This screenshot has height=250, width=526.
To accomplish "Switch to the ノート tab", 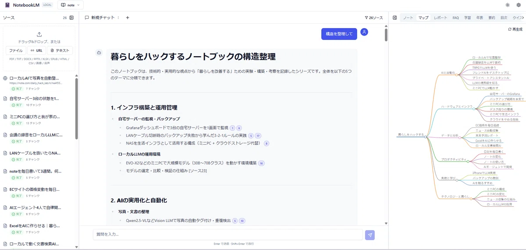I will pos(408,18).
